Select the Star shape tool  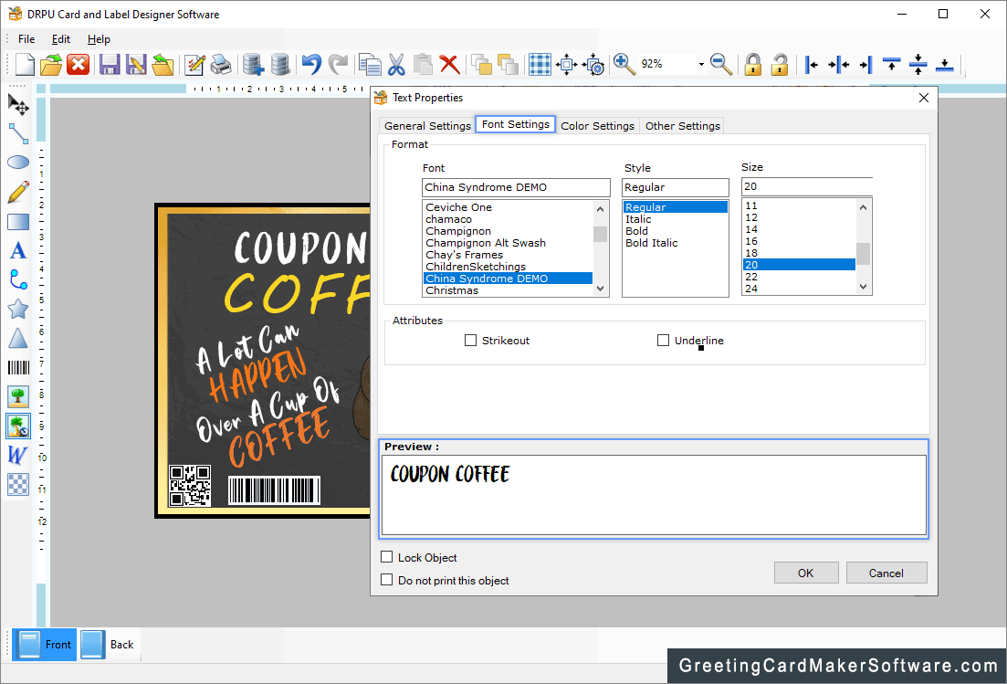click(18, 309)
